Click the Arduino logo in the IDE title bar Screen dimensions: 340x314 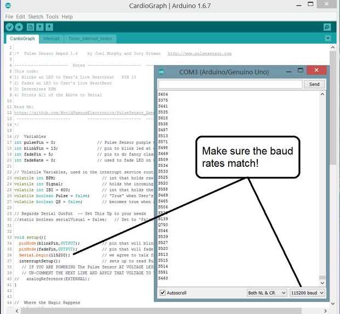[x=8, y=5]
